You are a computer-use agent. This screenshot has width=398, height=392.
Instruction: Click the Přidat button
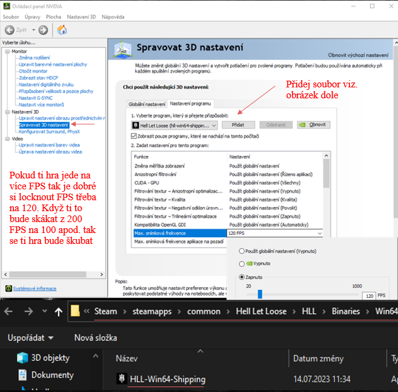[238, 125]
